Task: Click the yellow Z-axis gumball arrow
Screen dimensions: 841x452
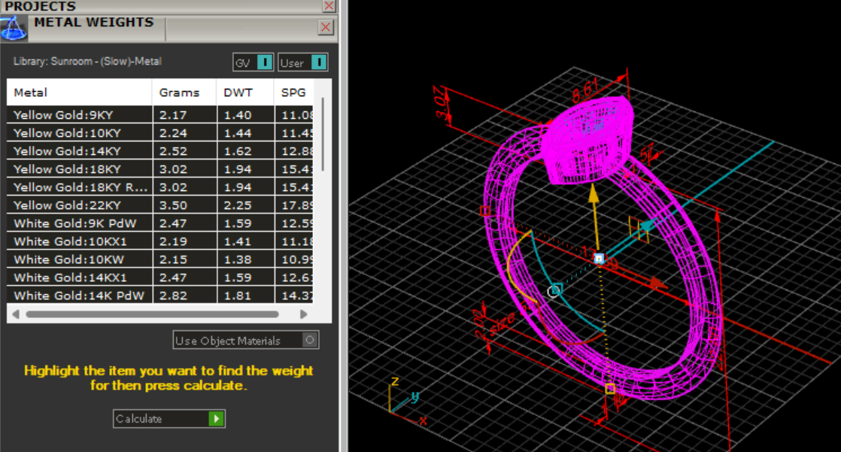Action: [x=594, y=194]
